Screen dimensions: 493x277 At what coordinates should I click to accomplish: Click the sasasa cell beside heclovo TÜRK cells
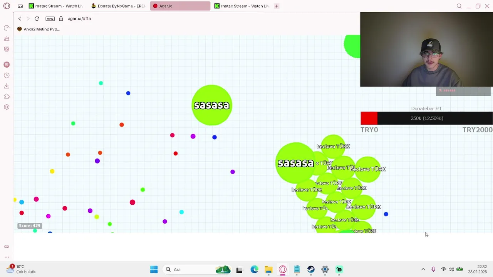295,163
